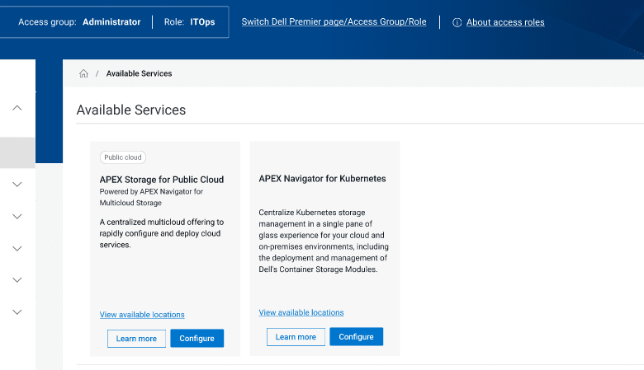Image resolution: width=644 pixels, height=370 pixels.
Task: Click 'Powered by APEX Navigator for Multicloud Storage' subtitle
Action: pos(151,197)
